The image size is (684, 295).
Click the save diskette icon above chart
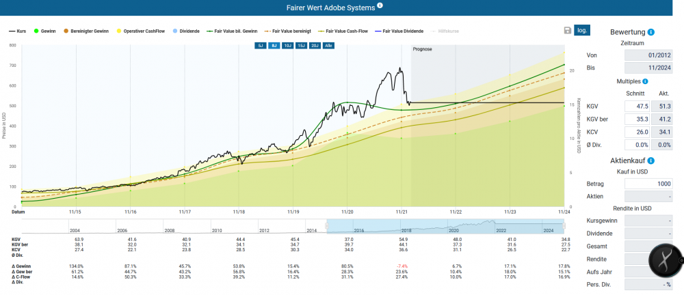pyautogui.click(x=568, y=30)
